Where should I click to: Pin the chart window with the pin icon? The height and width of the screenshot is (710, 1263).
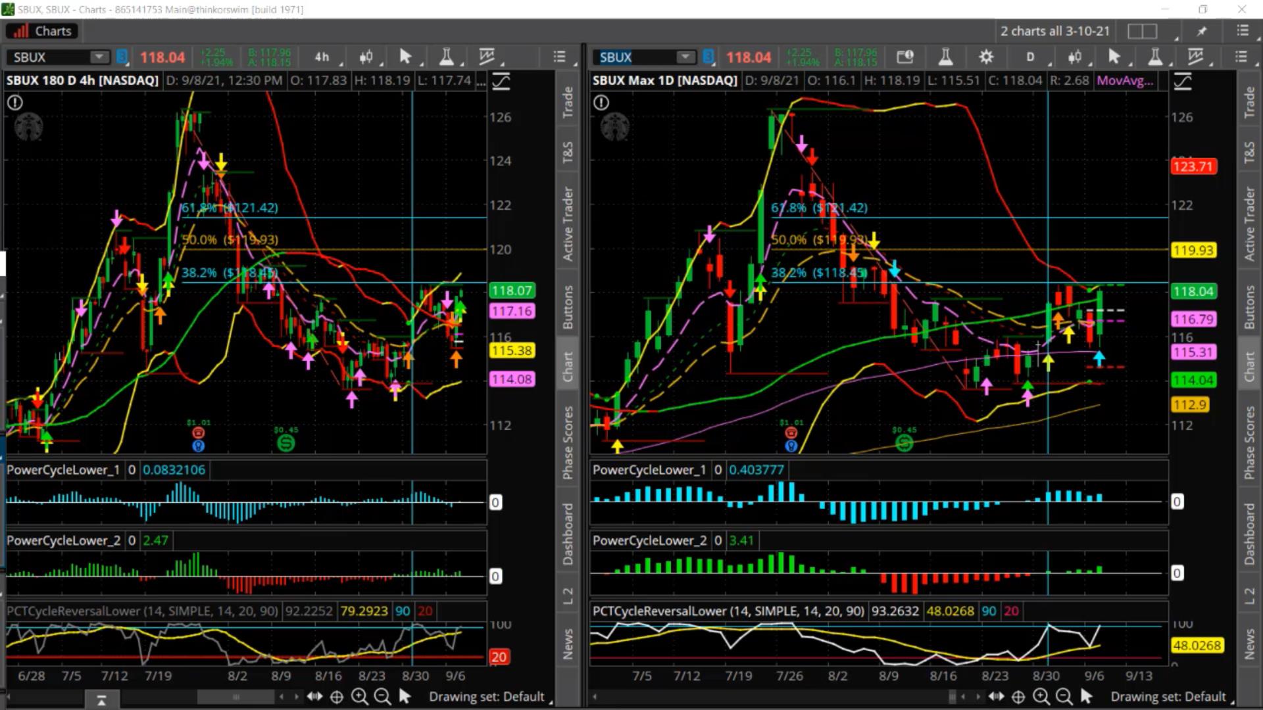[x=1202, y=31]
